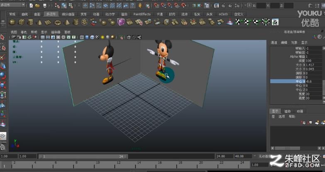Open 编辑 menu in channel box
The width and height of the screenshot is (325, 172).
tap(284, 42)
